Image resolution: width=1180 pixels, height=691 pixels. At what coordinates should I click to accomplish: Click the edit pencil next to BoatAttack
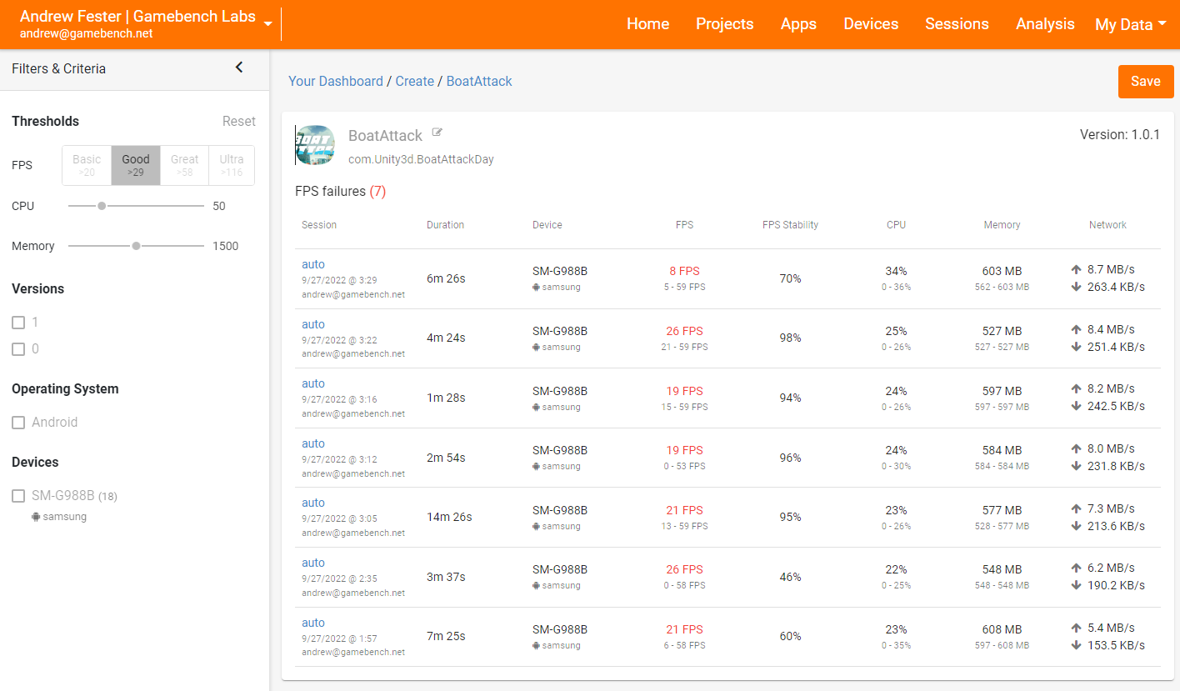437,133
